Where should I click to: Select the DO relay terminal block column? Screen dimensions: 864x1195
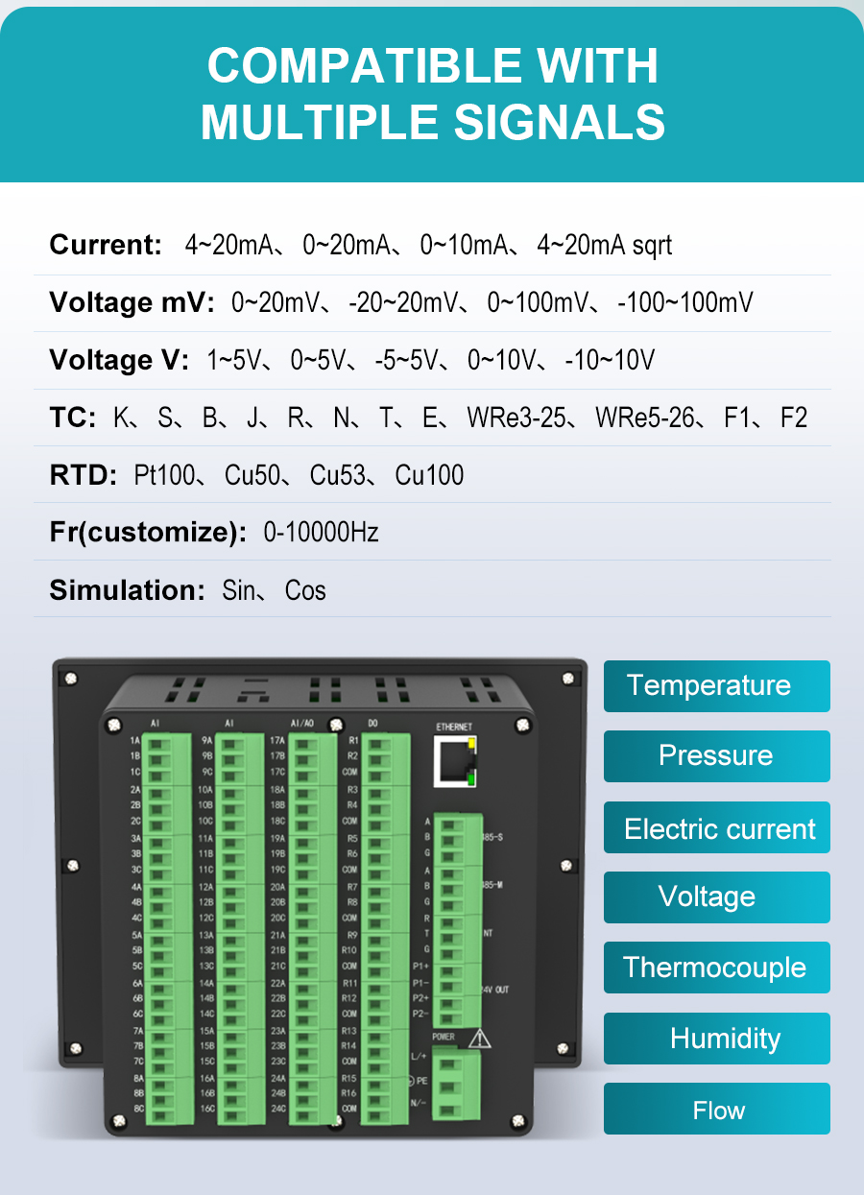point(384,926)
